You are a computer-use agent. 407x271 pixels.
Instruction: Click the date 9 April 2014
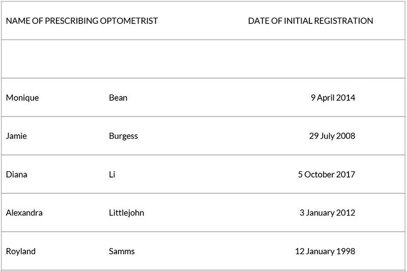click(x=333, y=98)
